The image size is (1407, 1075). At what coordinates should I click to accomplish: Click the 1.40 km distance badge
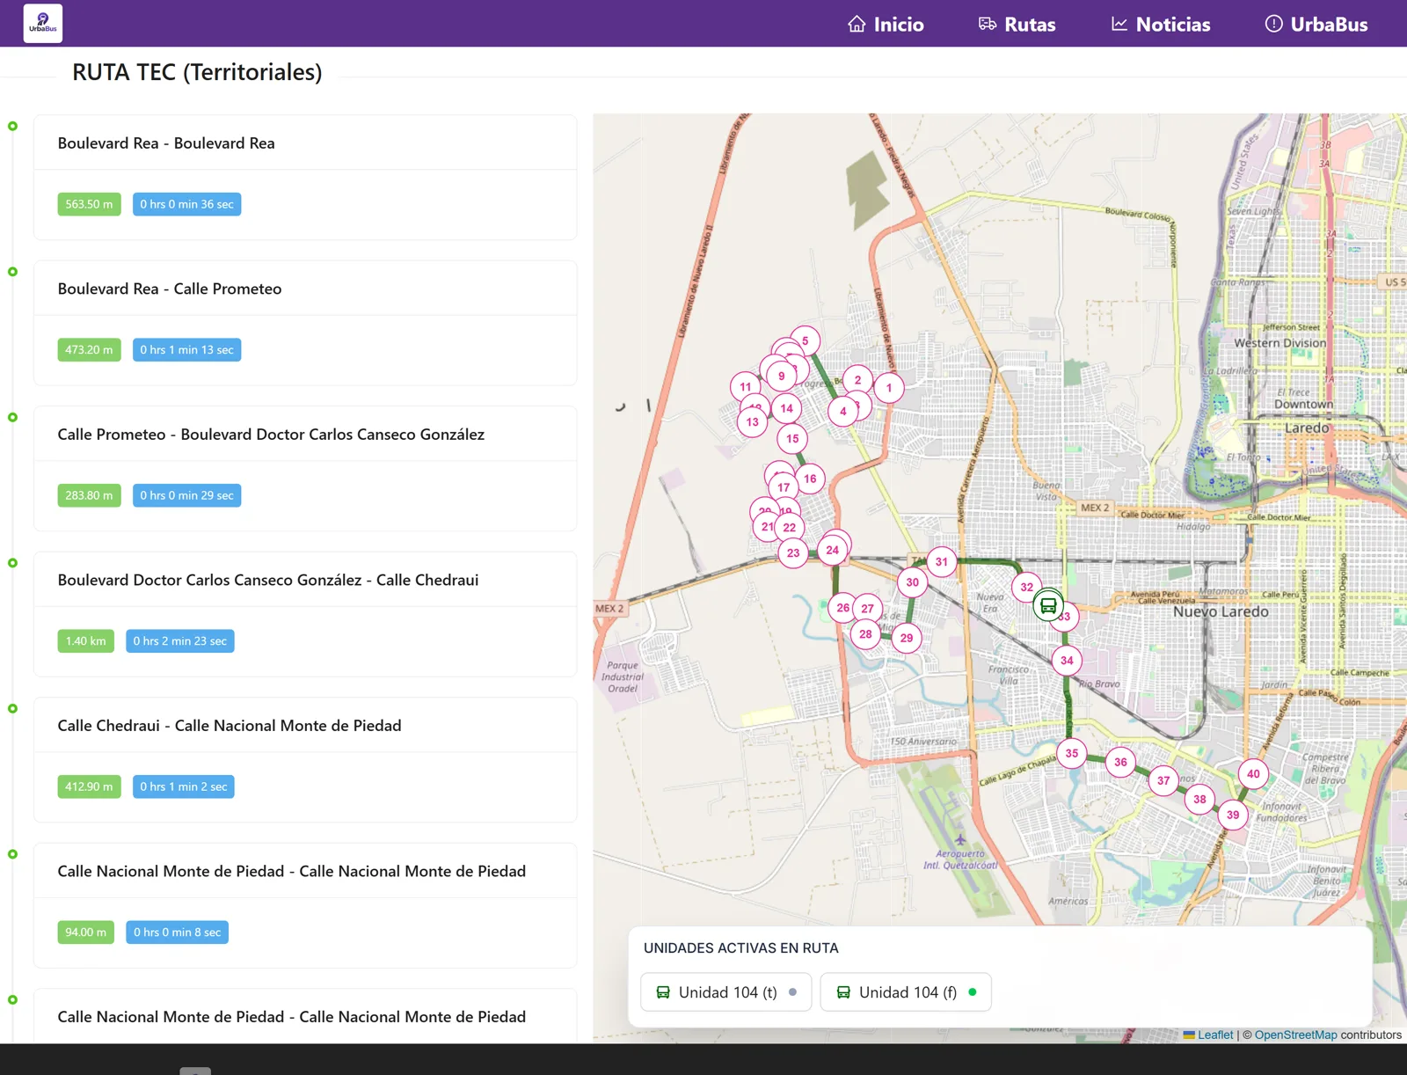pos(85,641)
